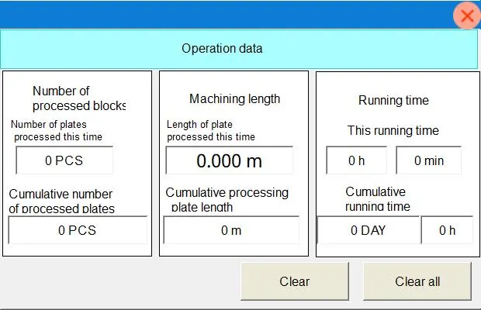481x310 pixels.
Task: Click This running time label
Action: (x=393, y=130)
